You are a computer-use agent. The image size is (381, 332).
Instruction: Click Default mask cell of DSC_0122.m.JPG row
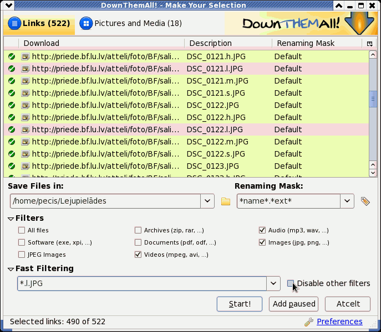(x=288, y=142)
